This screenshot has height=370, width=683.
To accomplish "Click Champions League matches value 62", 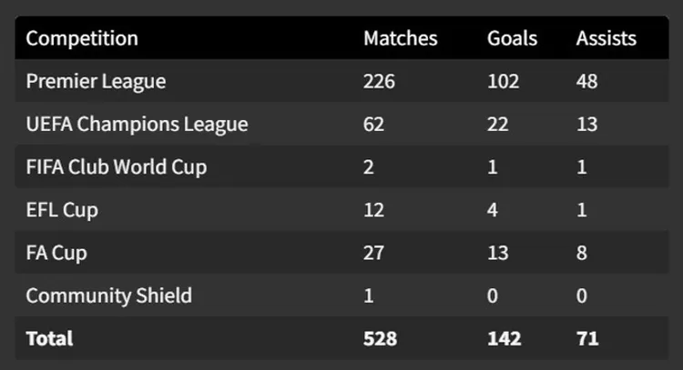I will tap(373, 125).
